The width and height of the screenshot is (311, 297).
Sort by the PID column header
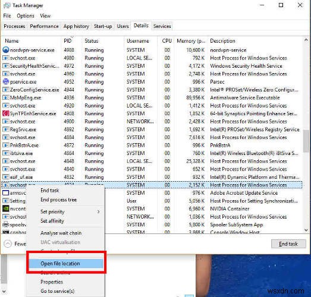click(x=67, y=41)
